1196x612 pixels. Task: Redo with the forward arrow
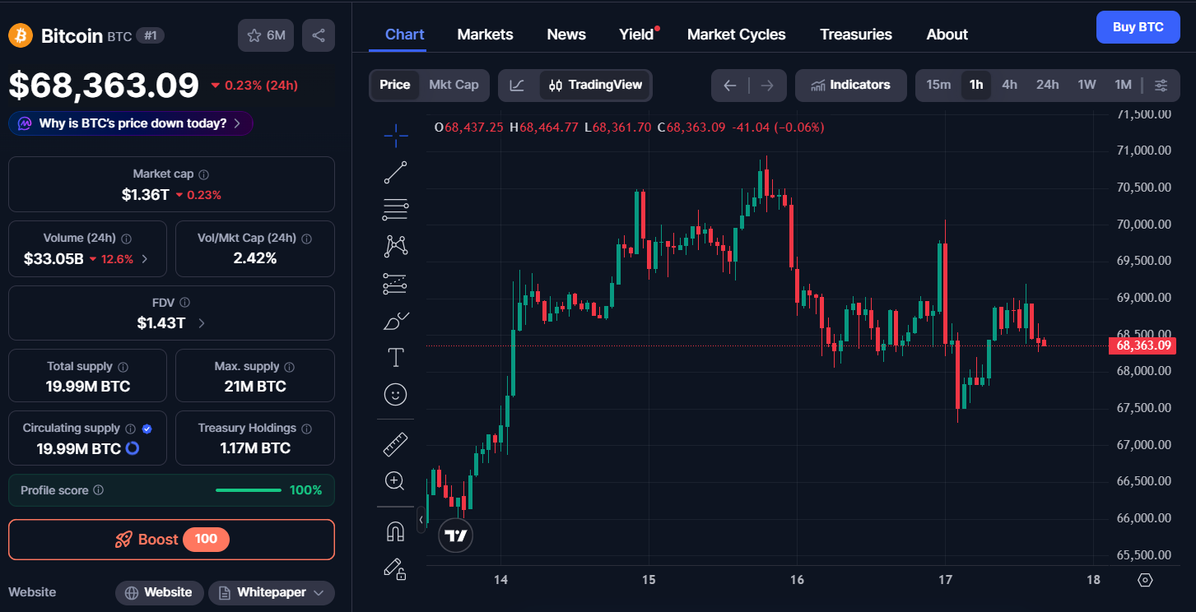pos(767,86)
